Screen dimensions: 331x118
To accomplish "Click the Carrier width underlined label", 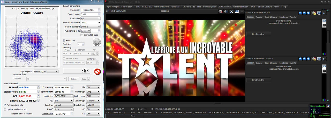I will (48, 113).
